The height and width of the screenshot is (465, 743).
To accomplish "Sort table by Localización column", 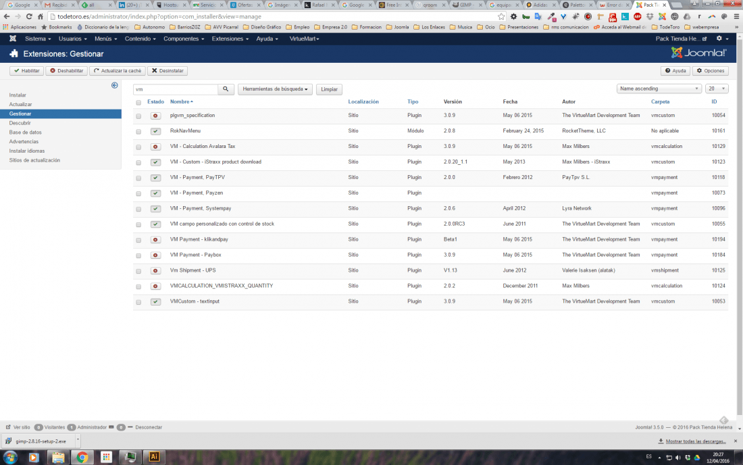I will [363, 101].
